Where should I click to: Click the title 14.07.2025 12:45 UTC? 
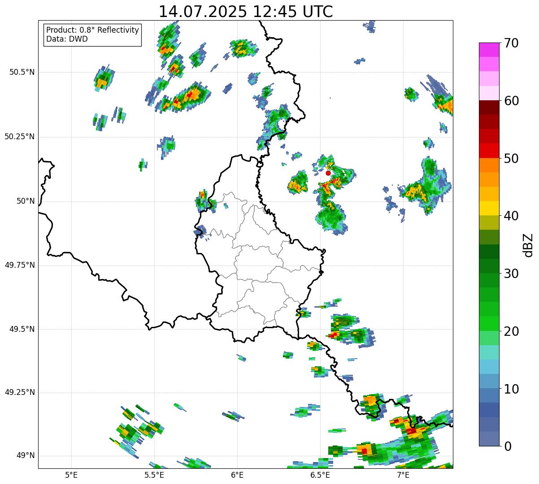(246, 11)
